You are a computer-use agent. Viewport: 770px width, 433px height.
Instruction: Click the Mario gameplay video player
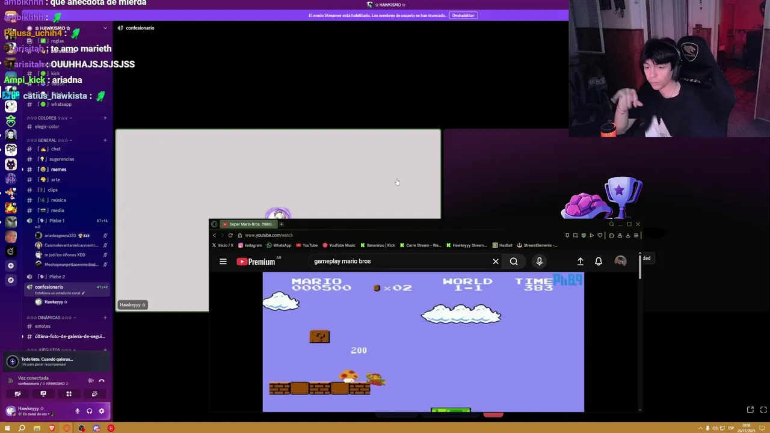[x=423, y=342]
